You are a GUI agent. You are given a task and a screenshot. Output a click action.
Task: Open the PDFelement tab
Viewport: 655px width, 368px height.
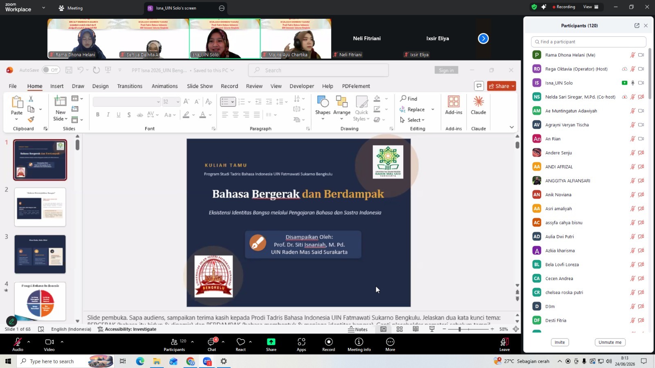(356, 86)
